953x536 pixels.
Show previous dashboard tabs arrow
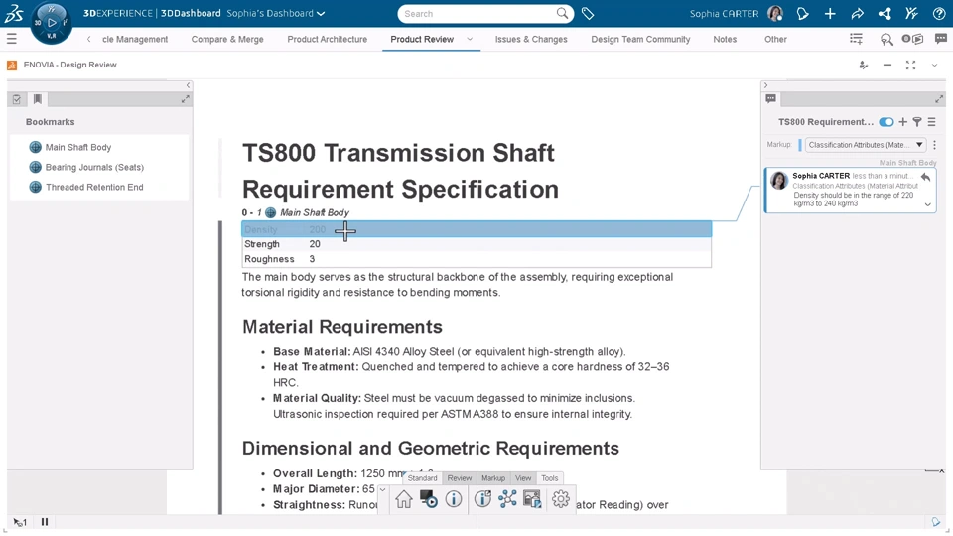point(88,39)
